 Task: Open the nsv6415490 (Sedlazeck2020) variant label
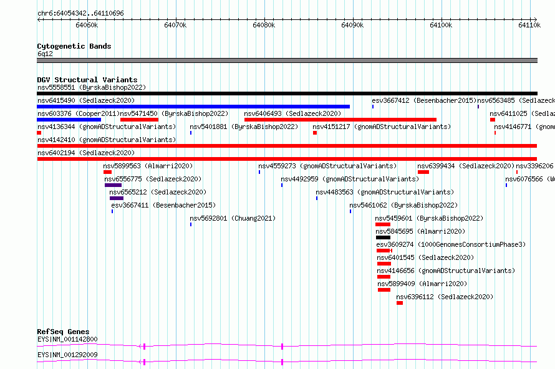tap(86, 100)
